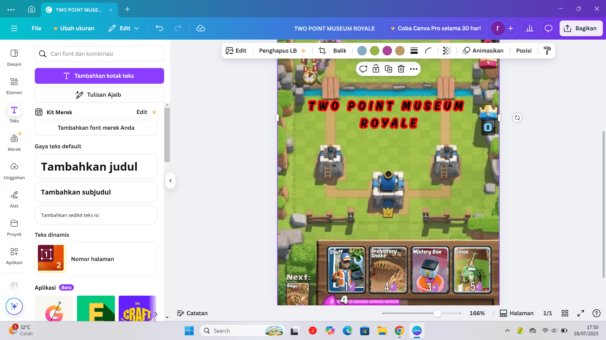Insert the Nomor halaman dynamic text

(x=96, y=259)
